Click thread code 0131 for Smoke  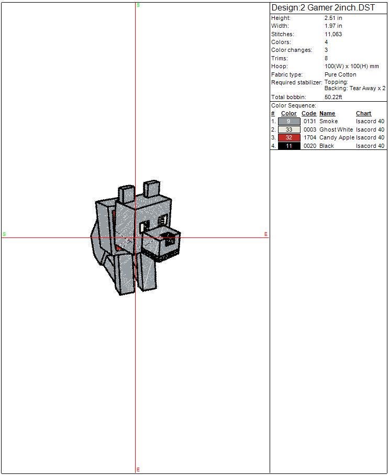click(x=309, y=122)
